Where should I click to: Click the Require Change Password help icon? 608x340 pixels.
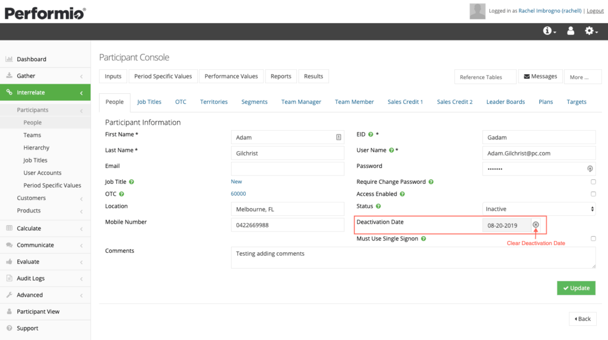click(x=431, y=182)
